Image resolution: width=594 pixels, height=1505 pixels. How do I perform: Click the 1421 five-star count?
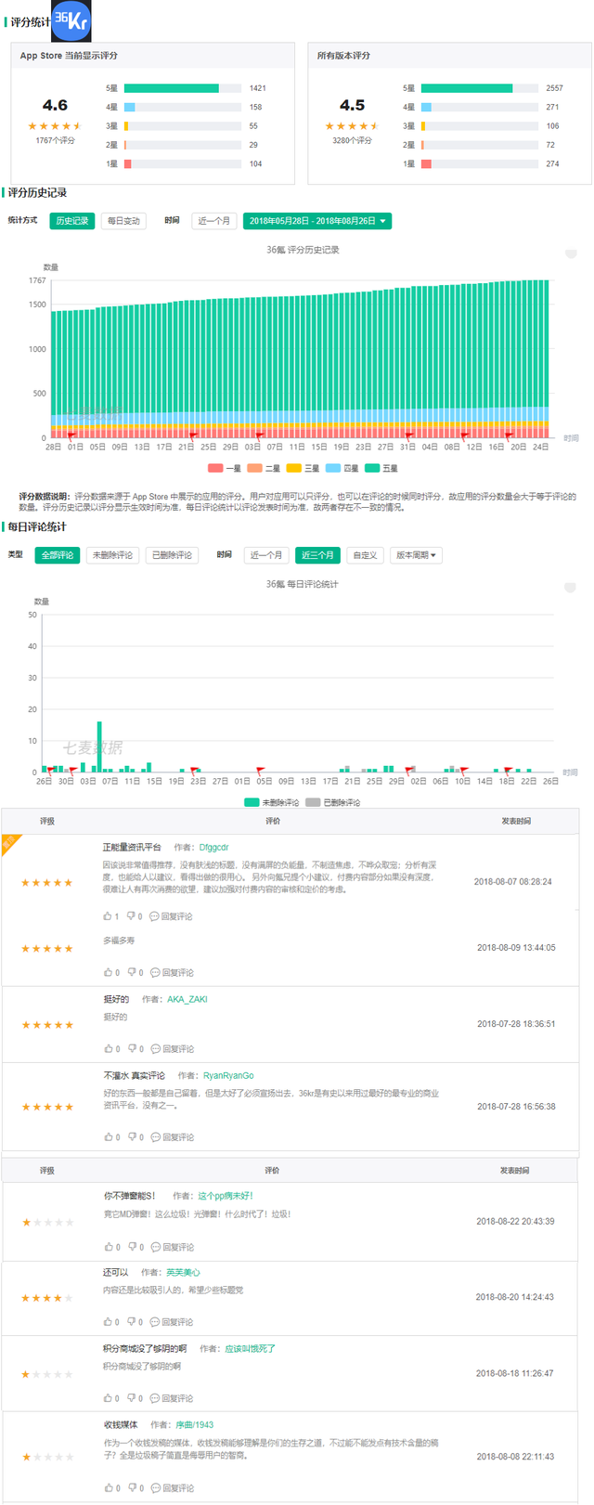257,88
